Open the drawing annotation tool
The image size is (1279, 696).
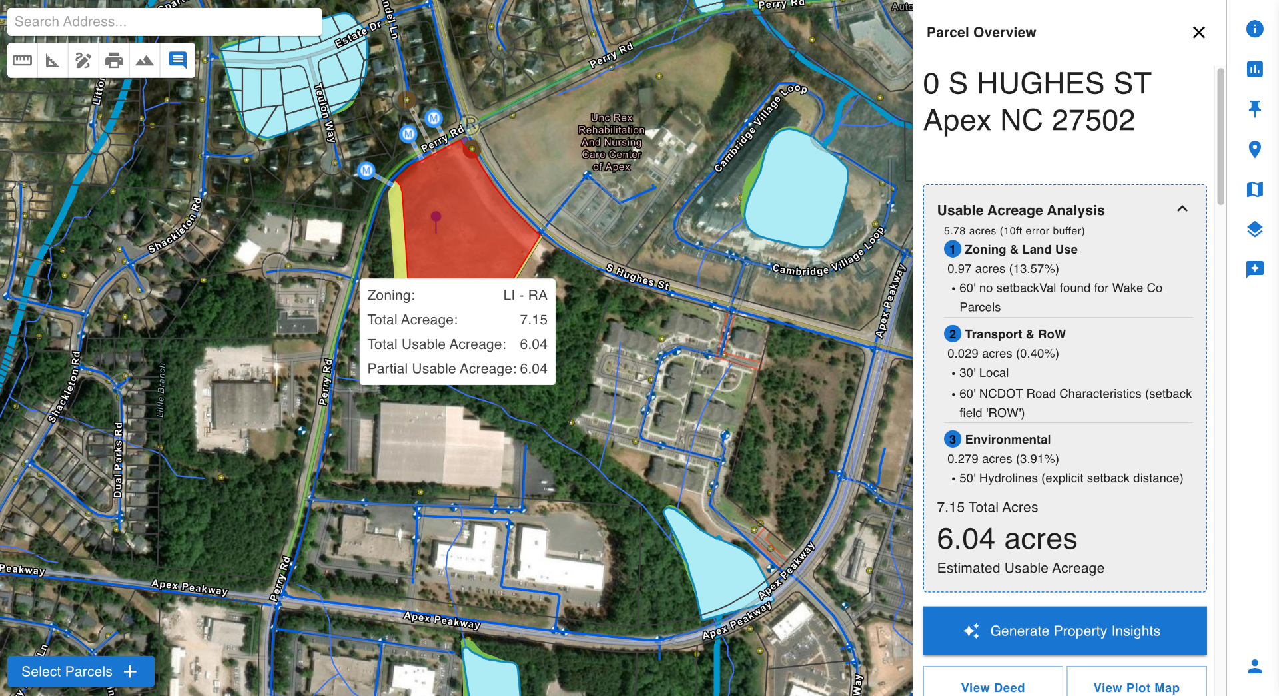pos(83,60)
